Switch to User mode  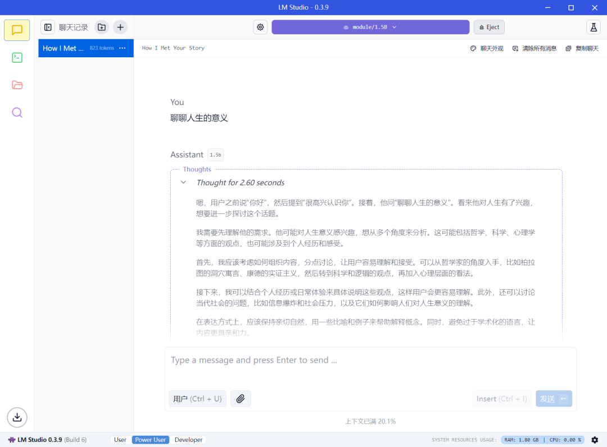point(120,440)
